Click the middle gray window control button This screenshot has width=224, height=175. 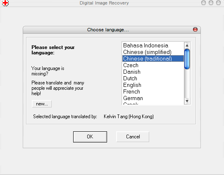211,3
